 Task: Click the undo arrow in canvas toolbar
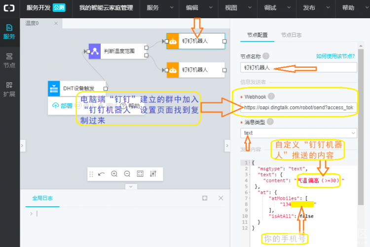pyautogui.click(x=102, y=174)
